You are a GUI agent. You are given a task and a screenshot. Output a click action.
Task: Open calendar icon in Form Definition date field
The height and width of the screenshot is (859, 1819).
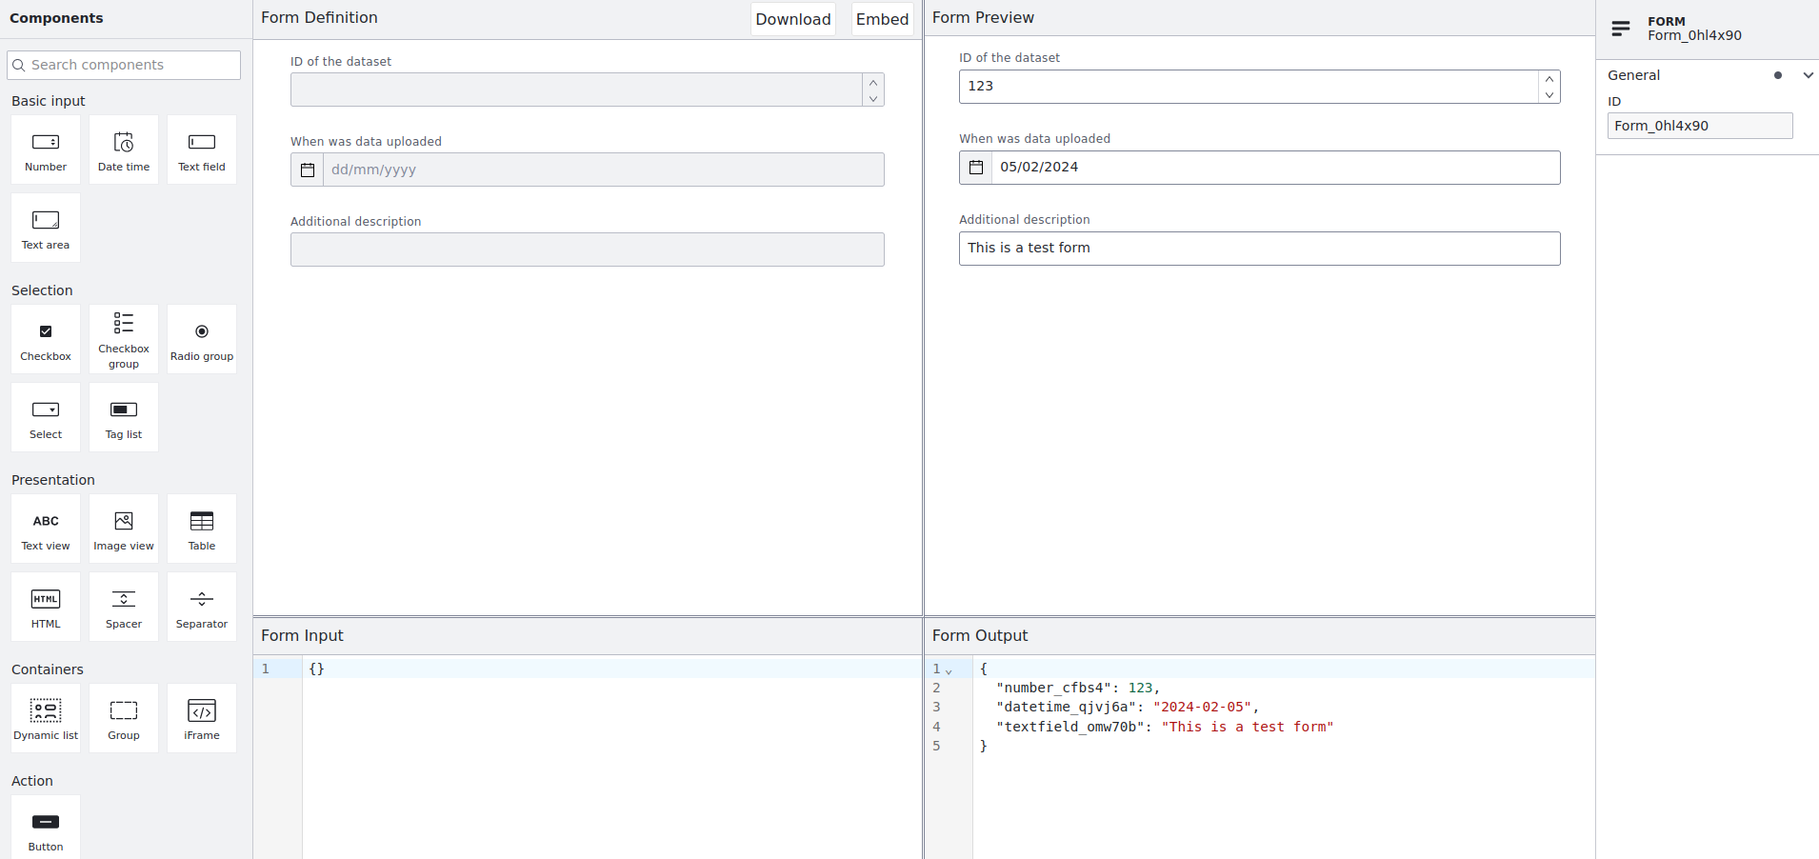click(308, 170)
